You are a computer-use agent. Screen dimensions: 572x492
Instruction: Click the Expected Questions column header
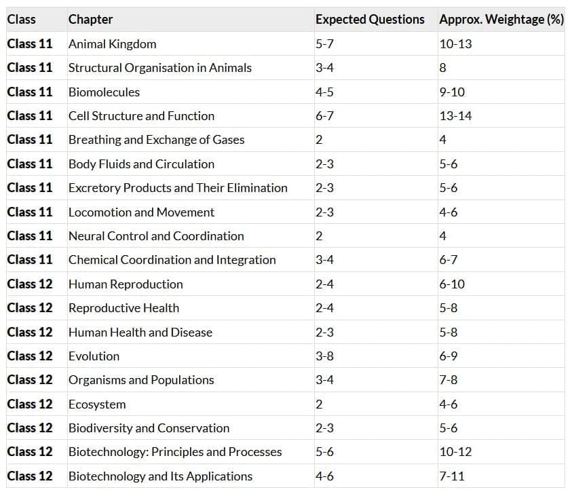tap(370, 20)
